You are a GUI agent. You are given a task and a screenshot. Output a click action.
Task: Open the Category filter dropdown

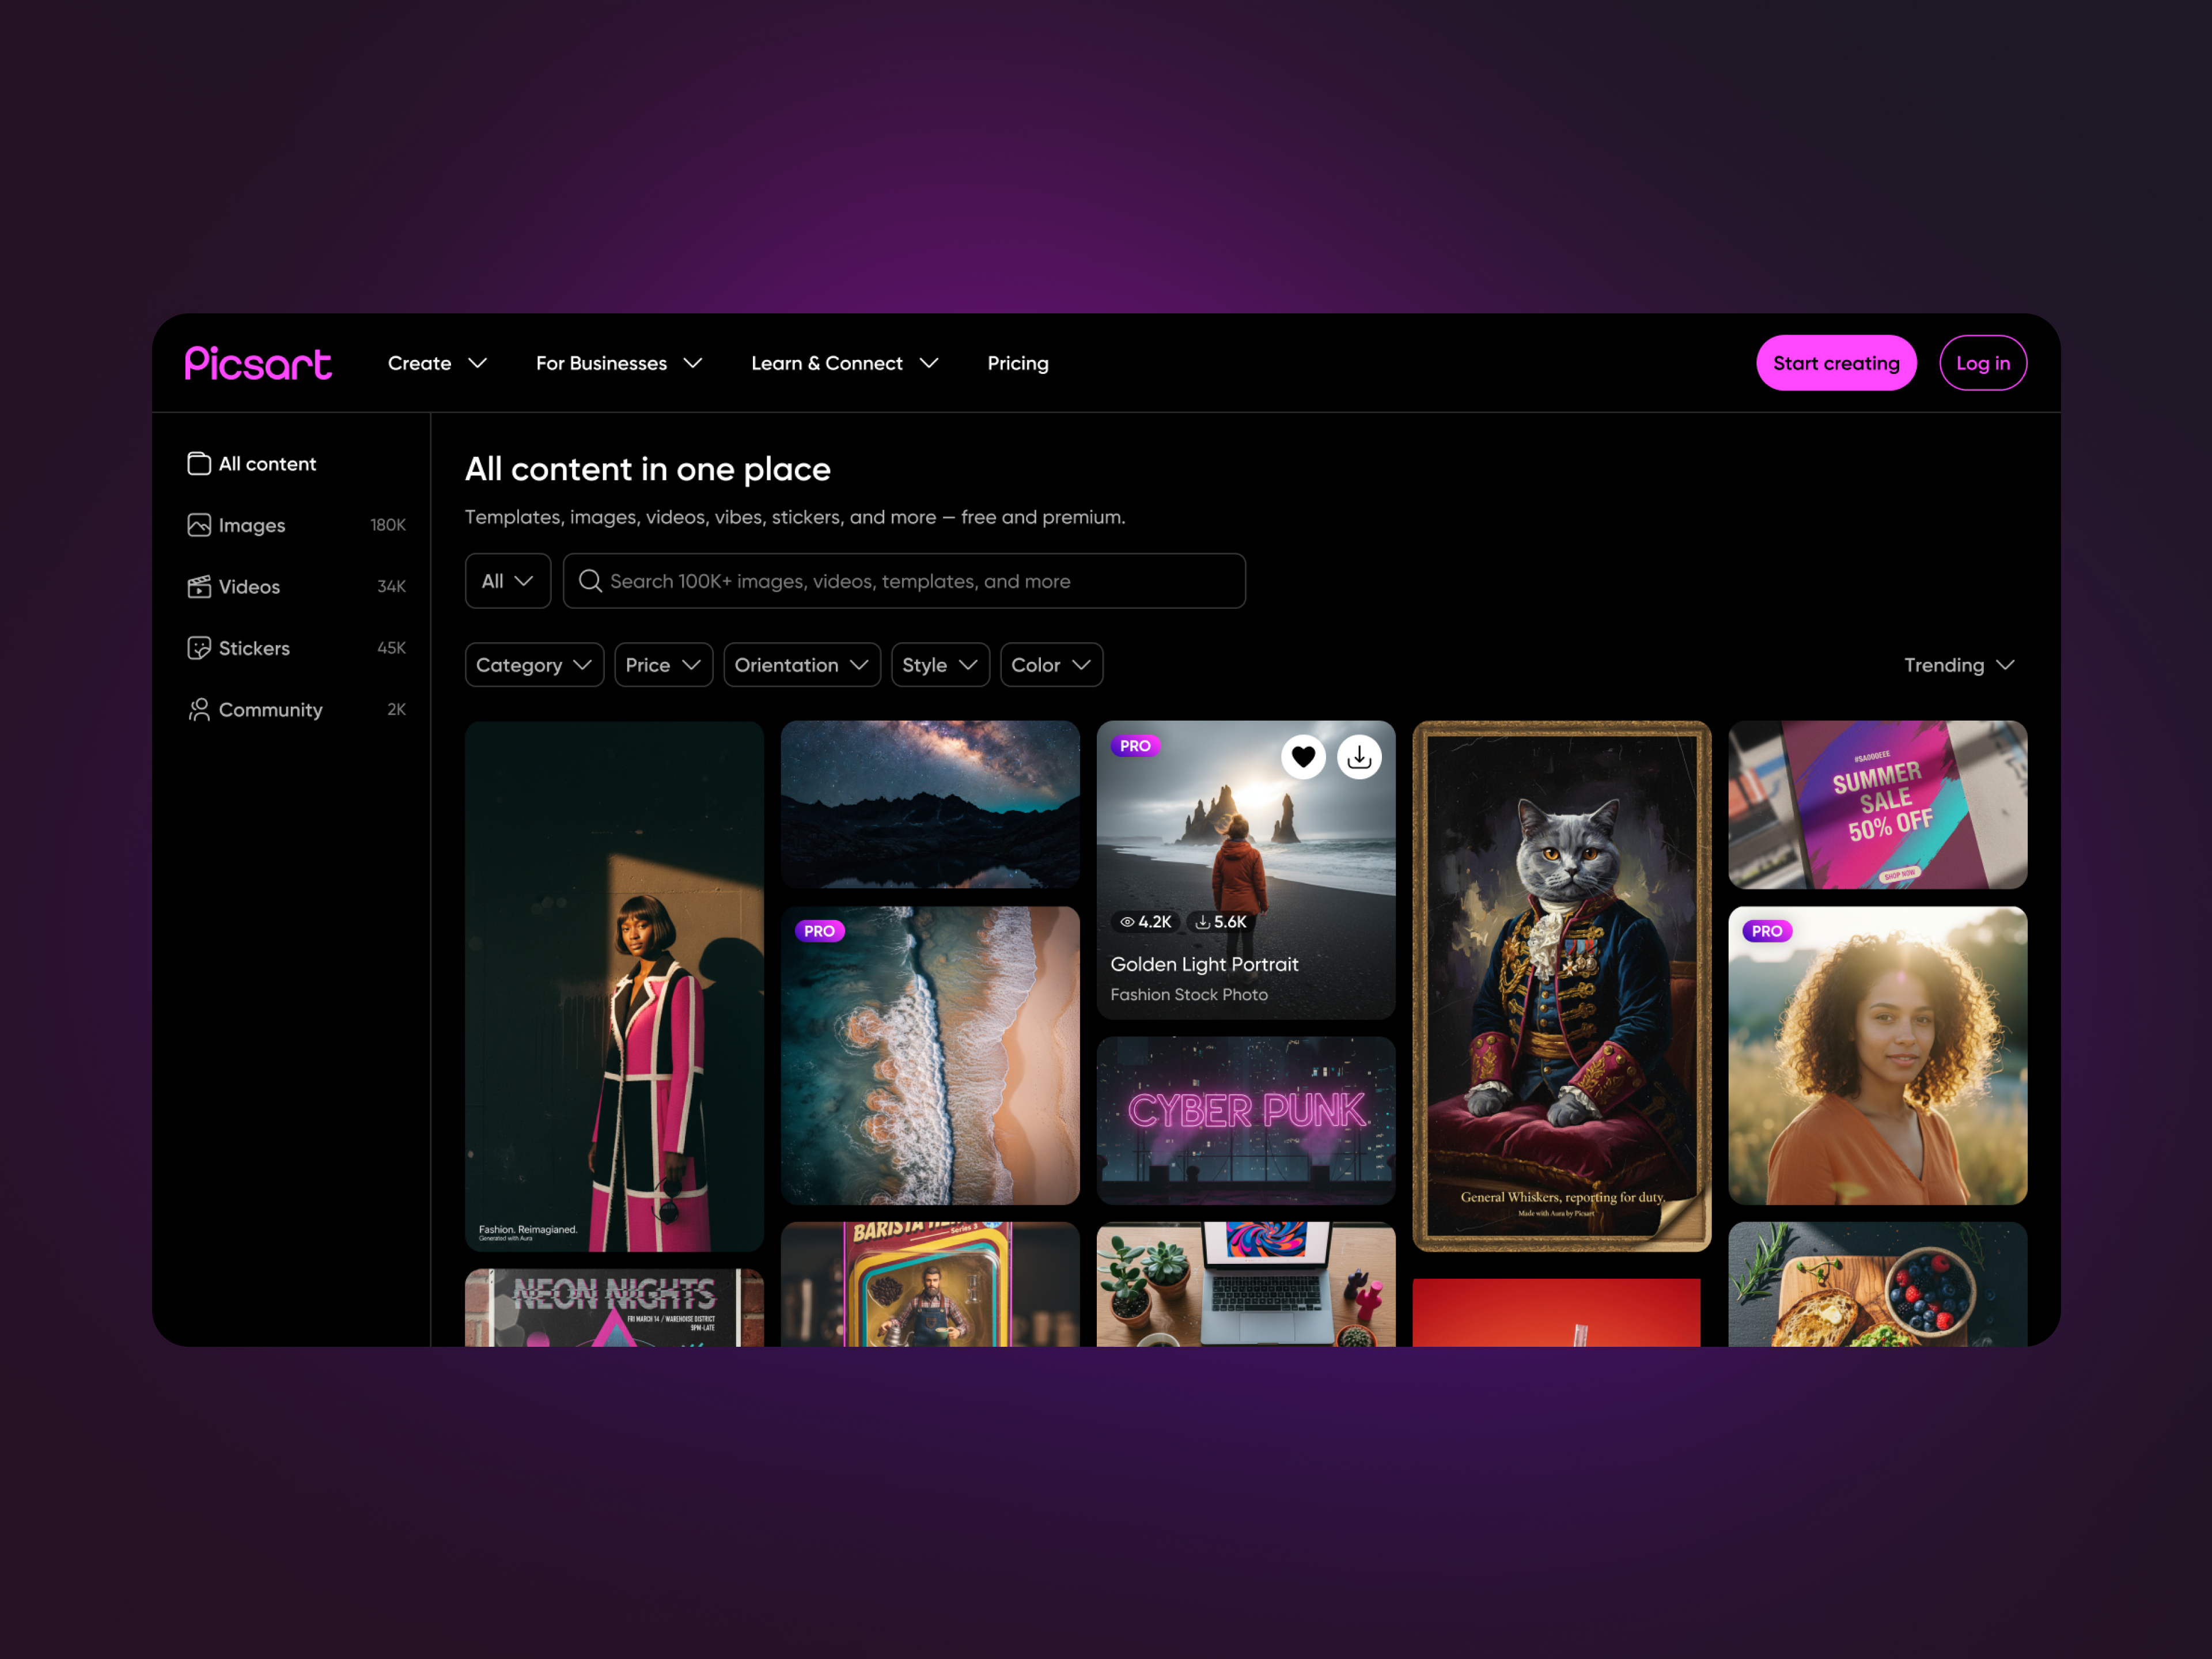click(534, 665)
